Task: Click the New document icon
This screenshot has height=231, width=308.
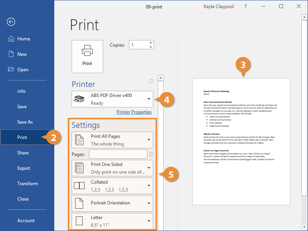Action: click(12, 54)
